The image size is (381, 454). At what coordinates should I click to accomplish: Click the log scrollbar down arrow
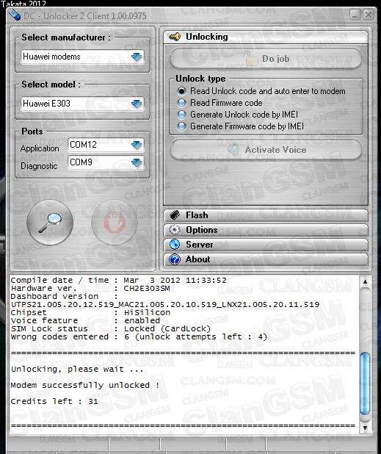pos(365,428)
